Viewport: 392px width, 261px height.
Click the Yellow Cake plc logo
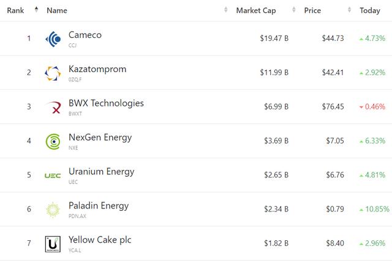coord(53,244)
